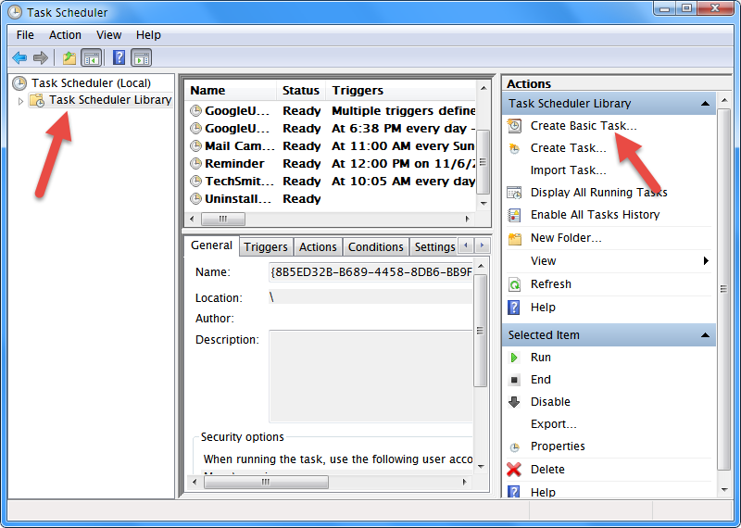Click the Status column header
The width and height of the screenshot is (741, 528).
click(301, 90)
